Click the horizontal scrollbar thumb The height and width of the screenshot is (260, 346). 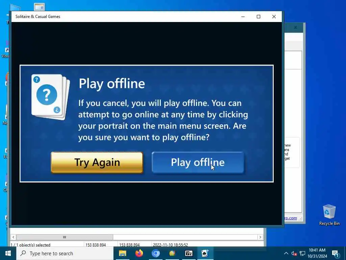(65, 237)
